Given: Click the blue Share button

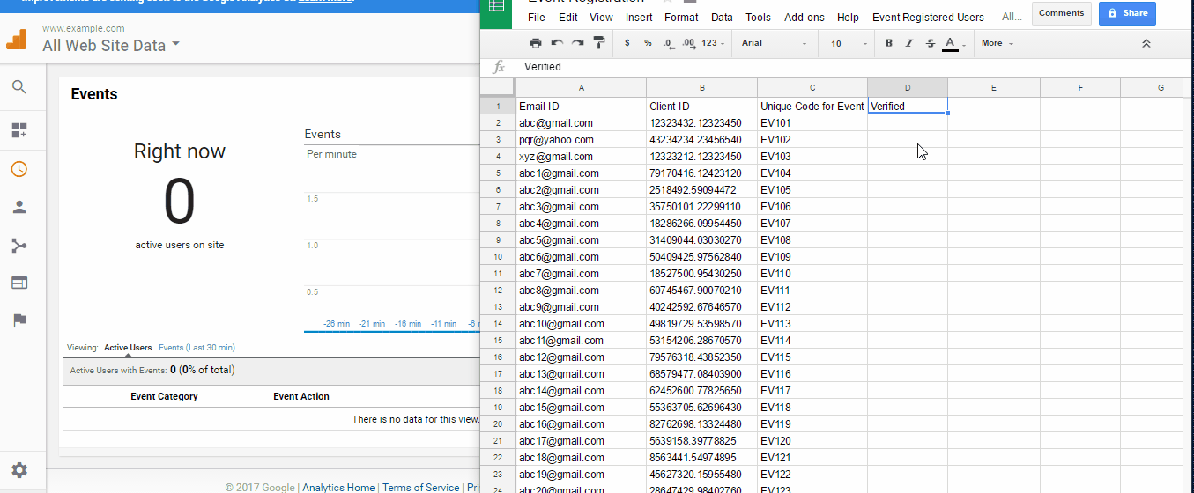Looking at the screenshot, I should [x=1127, y=13].
